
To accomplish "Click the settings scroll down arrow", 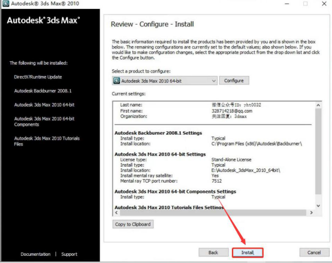I will click(318, 205).
